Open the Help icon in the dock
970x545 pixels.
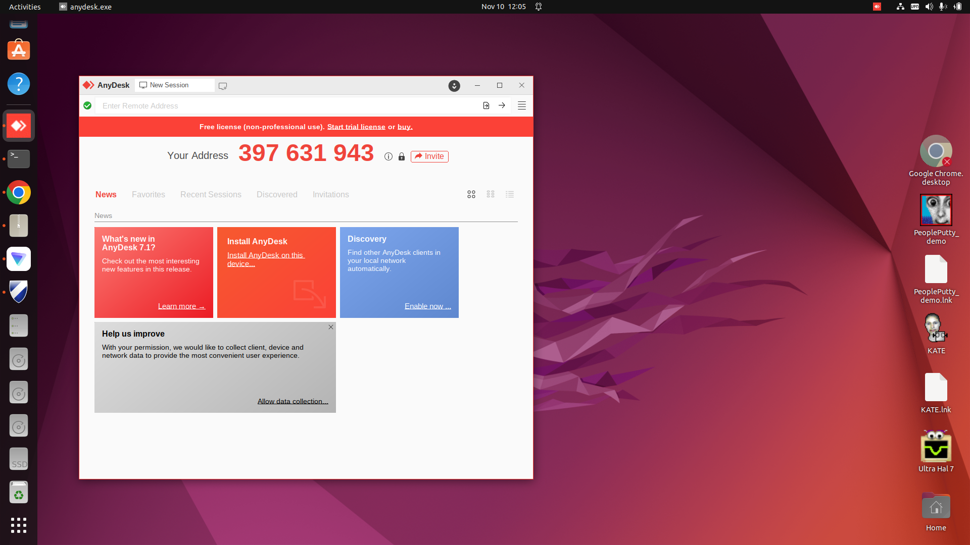coord(19,84)
